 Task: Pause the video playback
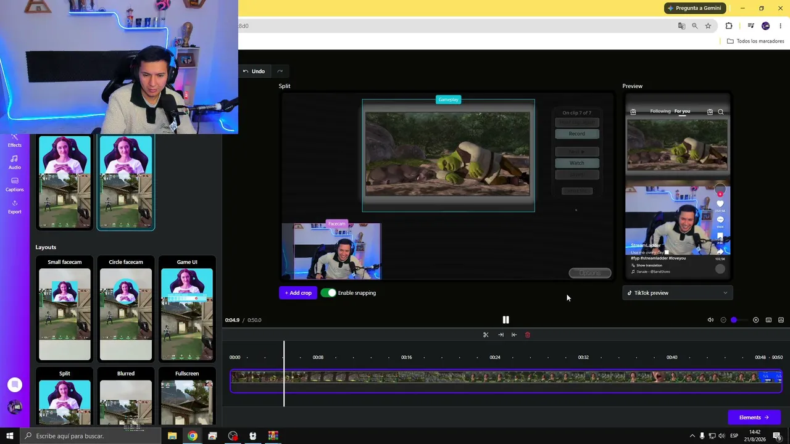[x=505, y=319]
